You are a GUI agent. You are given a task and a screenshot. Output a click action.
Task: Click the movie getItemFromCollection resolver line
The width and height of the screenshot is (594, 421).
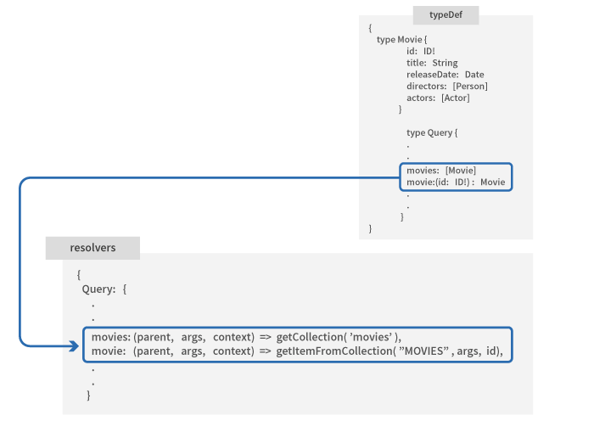click(x=297, y=351)
